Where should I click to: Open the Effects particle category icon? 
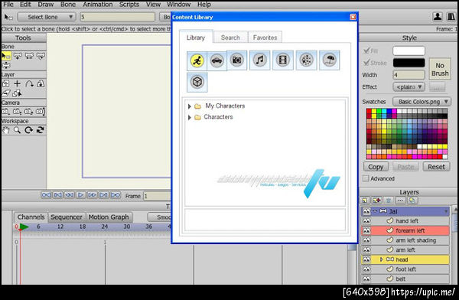[306, 60]
